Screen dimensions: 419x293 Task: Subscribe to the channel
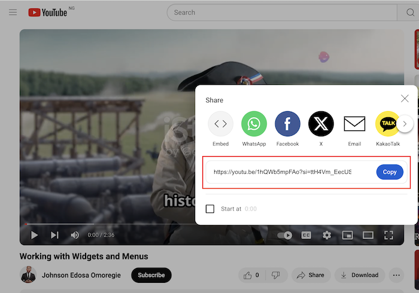151,275
